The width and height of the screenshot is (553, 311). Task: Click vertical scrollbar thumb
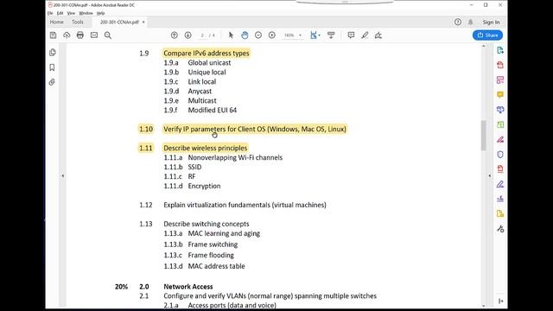[x=484, y=135]
